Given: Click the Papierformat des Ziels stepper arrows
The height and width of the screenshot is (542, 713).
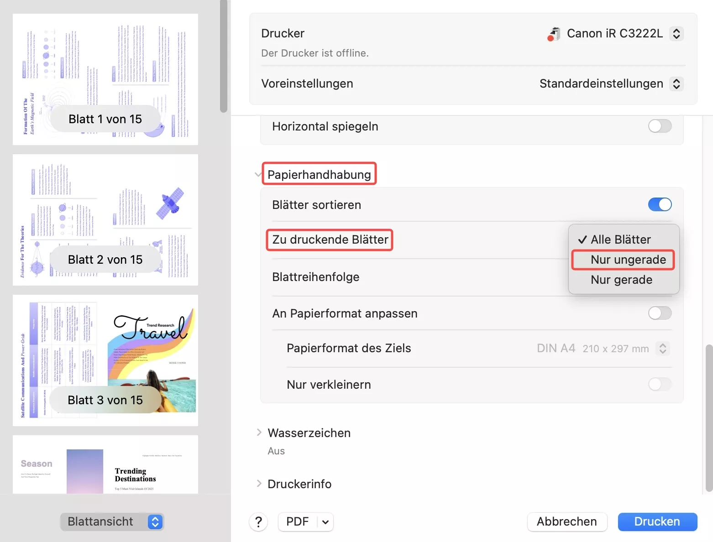Looking at the screenshot, I should (662, 348).
